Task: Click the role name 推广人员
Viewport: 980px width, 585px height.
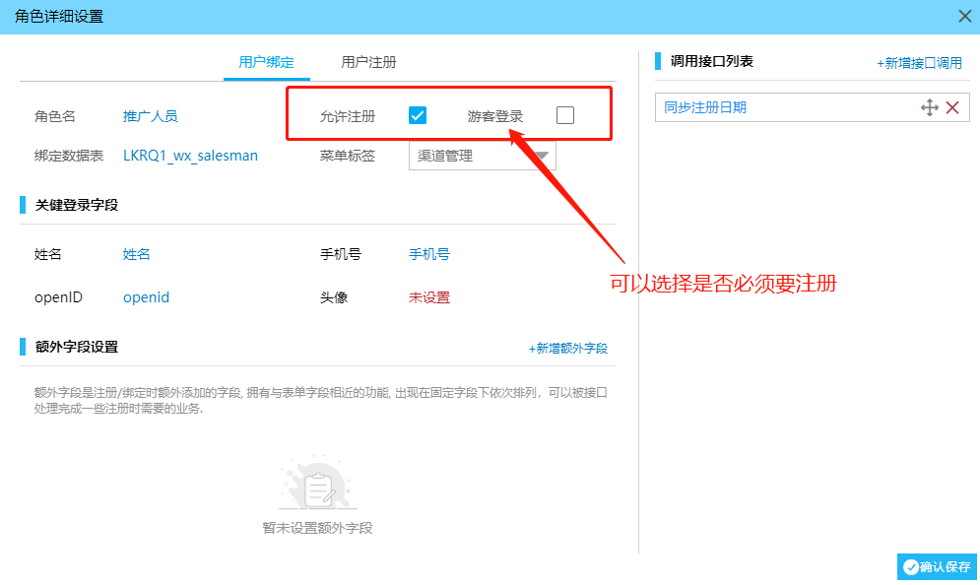Action: [x=150, y=116]
